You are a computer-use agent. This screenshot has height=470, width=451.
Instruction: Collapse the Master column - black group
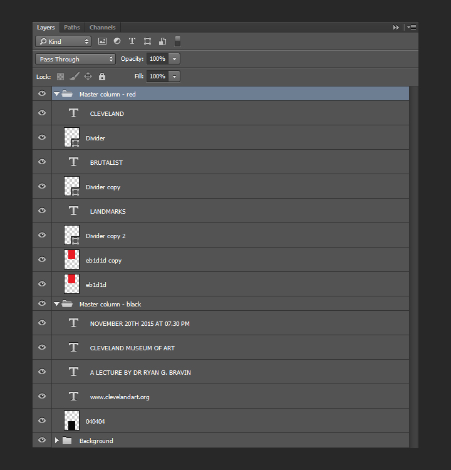(x=56, y=304)
